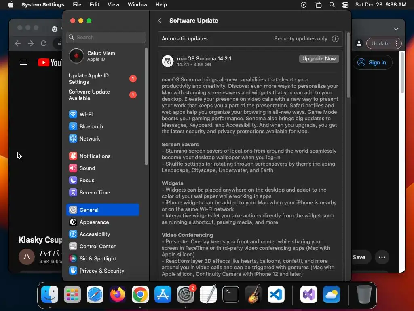Click Save in YouTube window
This screenshot has width=414, height=311.
[x=359, y=257]
